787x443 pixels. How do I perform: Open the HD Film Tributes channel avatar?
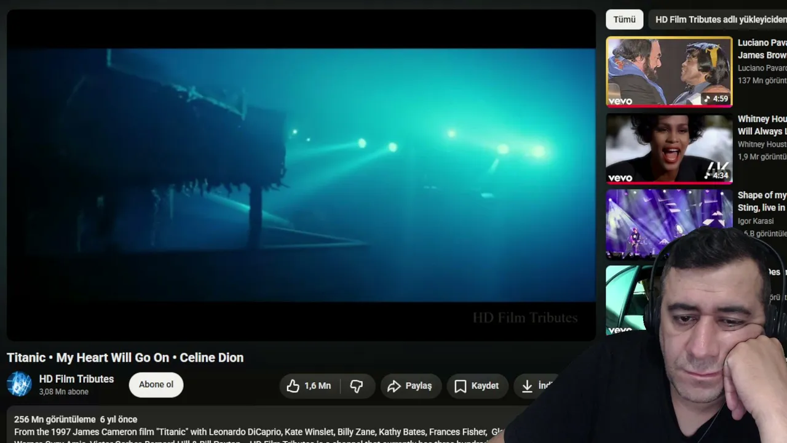tap(19, 384)
